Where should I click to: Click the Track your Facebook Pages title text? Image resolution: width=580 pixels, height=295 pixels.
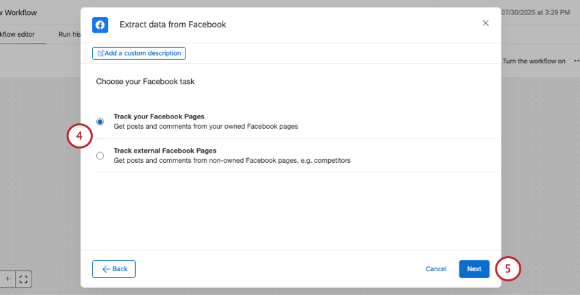[159, 117]
